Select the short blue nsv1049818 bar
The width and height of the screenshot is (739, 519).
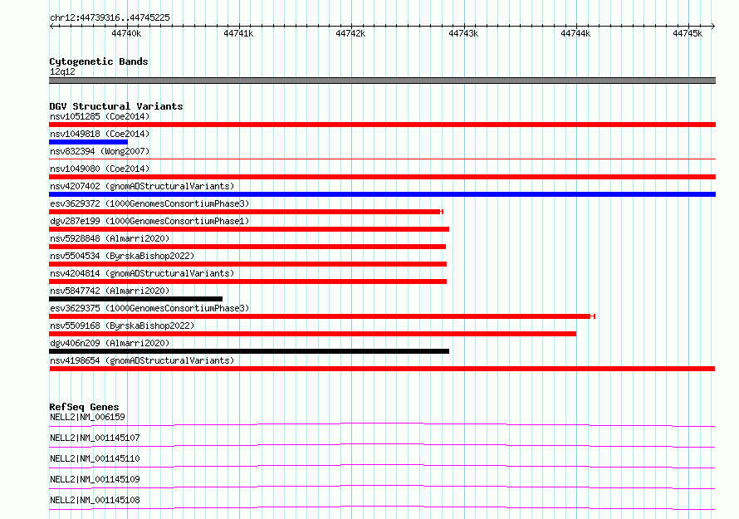tap(88, 142)
